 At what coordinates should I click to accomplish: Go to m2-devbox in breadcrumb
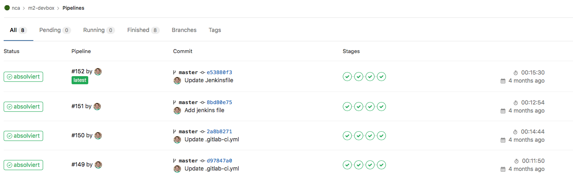41,8
